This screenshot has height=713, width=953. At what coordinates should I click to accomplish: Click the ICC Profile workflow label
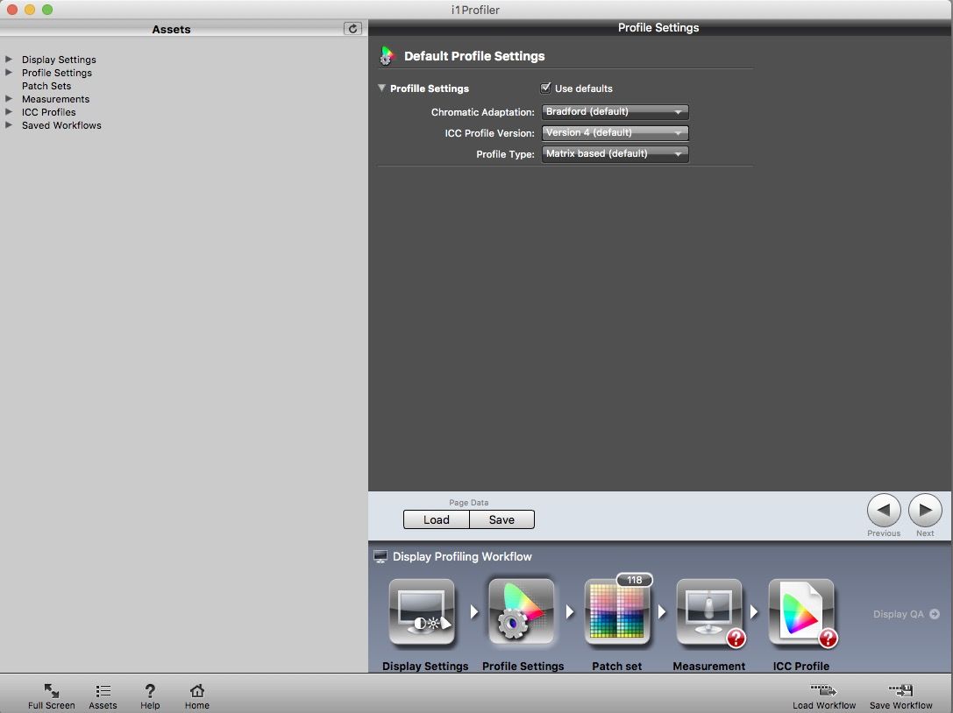(x=801, y=666)
